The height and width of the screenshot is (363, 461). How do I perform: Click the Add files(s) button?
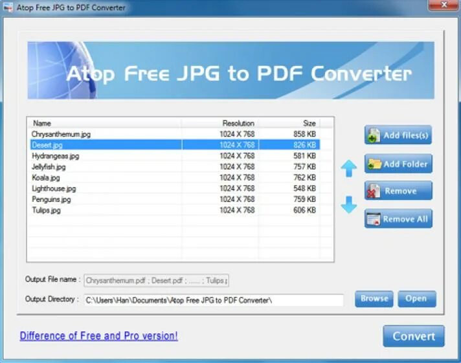pyautogui.click(x=398, y=135)
